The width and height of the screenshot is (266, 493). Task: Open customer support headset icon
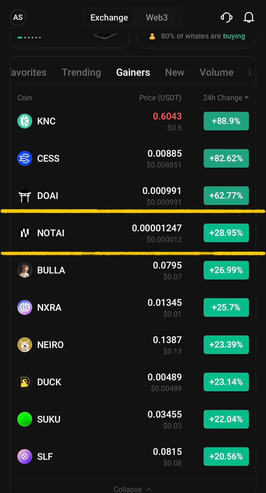pos(227,18)
